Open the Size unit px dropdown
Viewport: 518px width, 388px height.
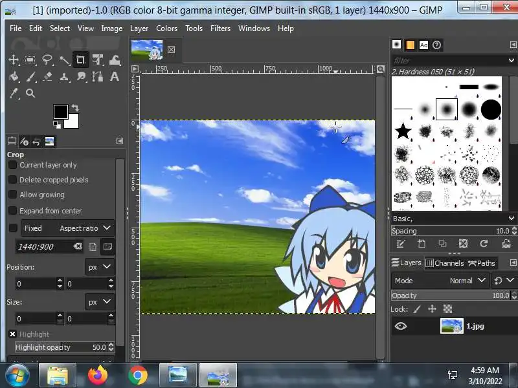100,301
